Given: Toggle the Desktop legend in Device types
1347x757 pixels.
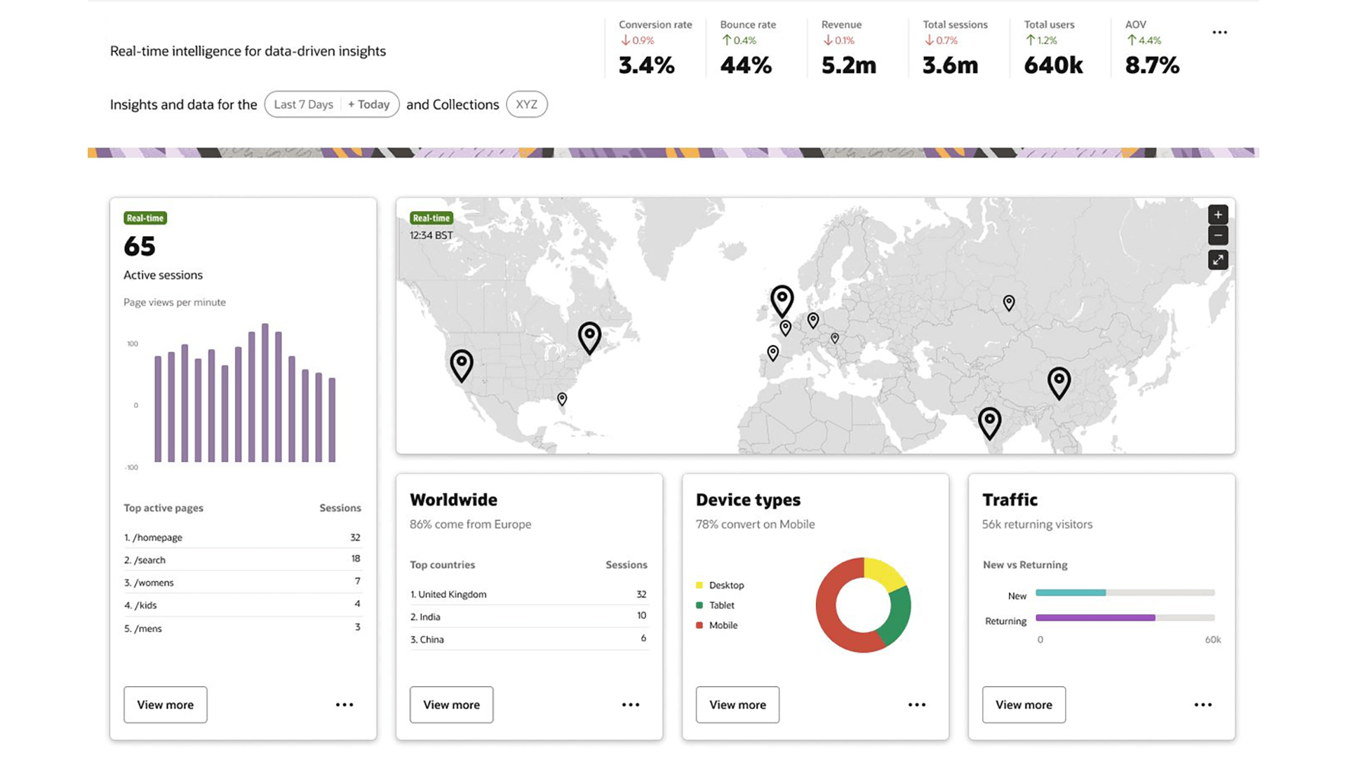Looking at the screenshot, I should (x=721, y=585).
